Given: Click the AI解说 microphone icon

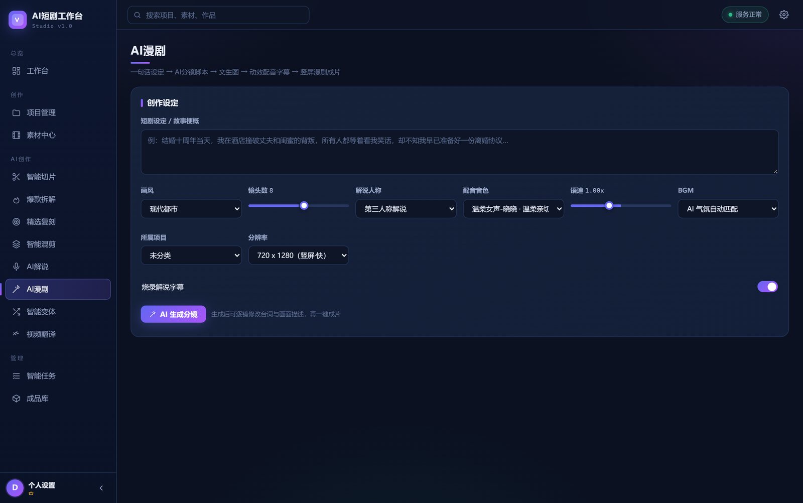Looking at the screenshot, I should click(16, 267).
